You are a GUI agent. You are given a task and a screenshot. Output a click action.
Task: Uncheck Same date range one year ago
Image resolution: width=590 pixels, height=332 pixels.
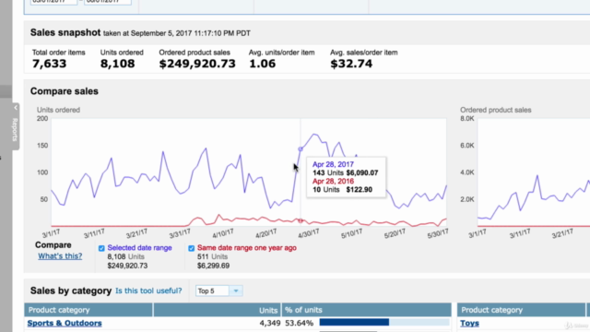pyautogui.click(x=191, y=248)
